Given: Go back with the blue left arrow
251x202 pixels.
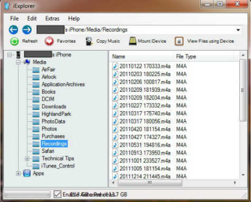Looking at the screenshot, I should coord(13,30).
